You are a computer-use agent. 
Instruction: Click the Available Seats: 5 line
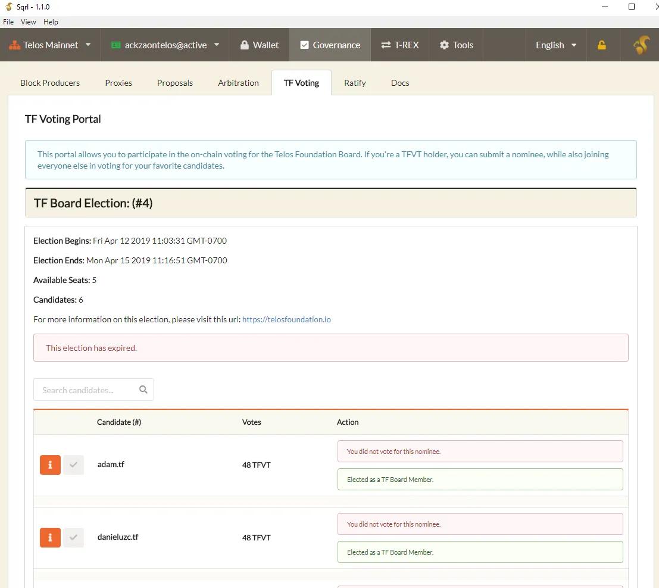(x=65, y=280)
